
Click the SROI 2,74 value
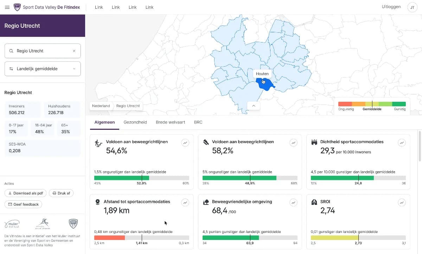coord(328,211)
